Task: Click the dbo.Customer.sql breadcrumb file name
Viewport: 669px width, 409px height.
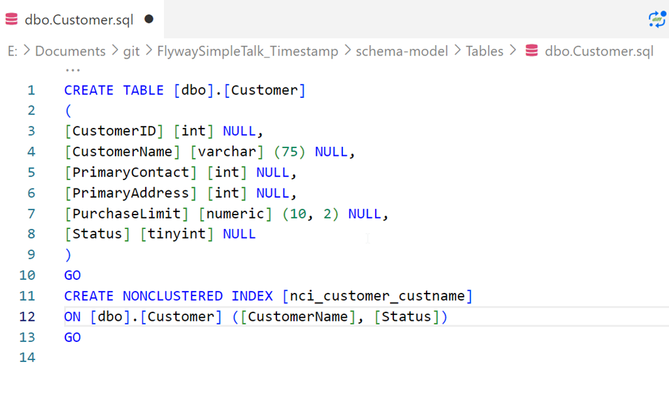Action: [x=598, y=51]
